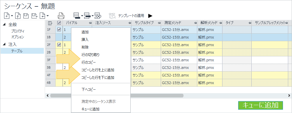Viewport: 292px width, 113px height.
Task: Click the タイプ cell in row 3F
Action: [x=237, y=60]
